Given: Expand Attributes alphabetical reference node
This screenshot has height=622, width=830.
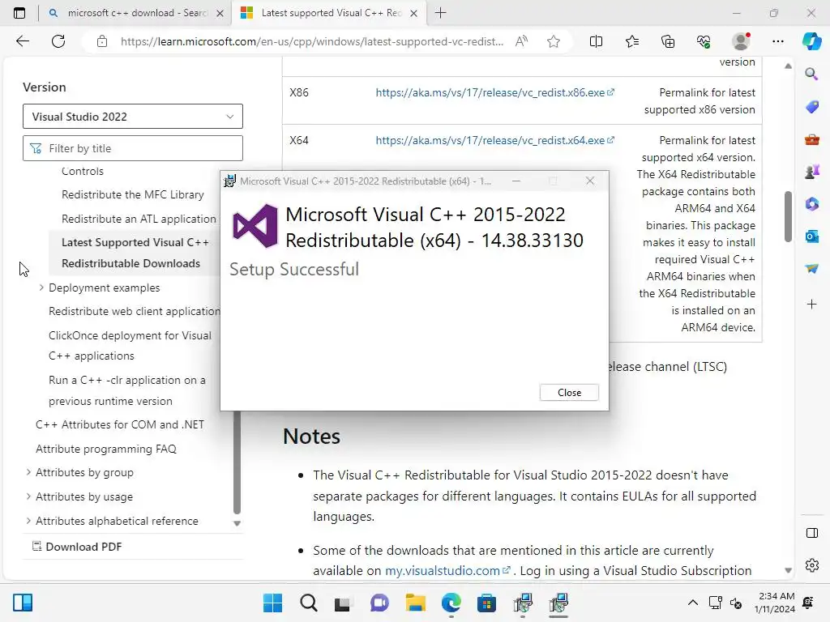Looking at the screenshot, I should 28,521.
